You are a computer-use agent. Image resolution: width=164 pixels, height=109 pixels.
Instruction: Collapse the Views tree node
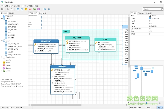tap(2, 41)
